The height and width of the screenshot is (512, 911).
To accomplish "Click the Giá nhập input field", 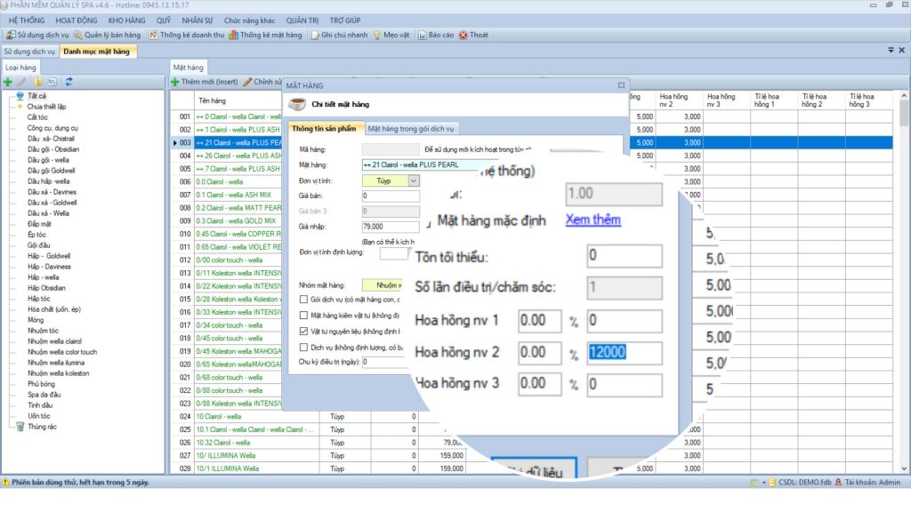I will click(x=391, y=227).
